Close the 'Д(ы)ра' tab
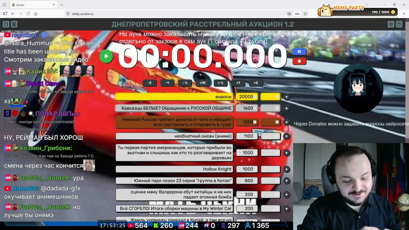This screenshot has height=230, width=409. point(54,5)
